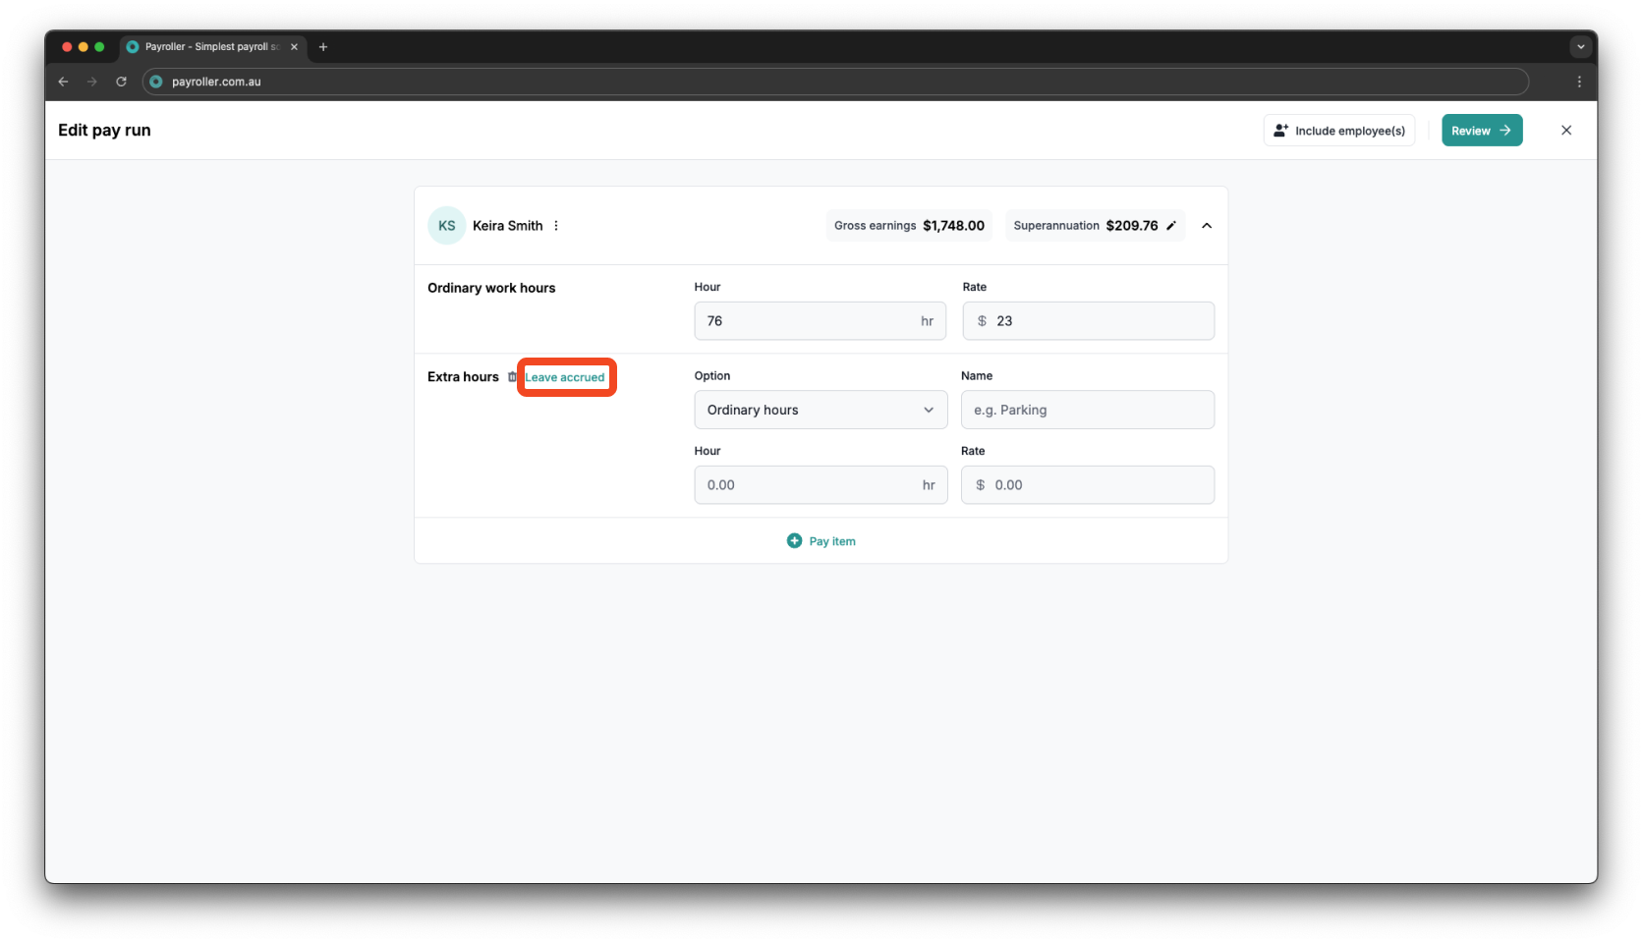Open Keira Smith's three-dot options menu
Image resolution: width=1643 pixels, height=943 pixels.
[556, 226]
